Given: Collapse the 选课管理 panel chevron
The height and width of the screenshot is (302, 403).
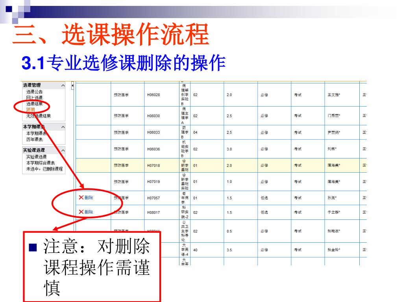Looking at the screenshot, I should pyautogui.click(x=63, y=85).
